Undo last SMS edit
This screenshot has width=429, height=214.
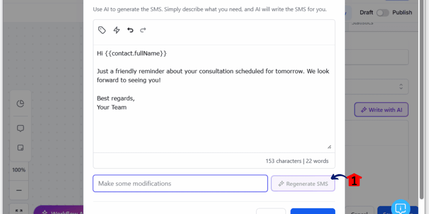[x=130, y=30]
